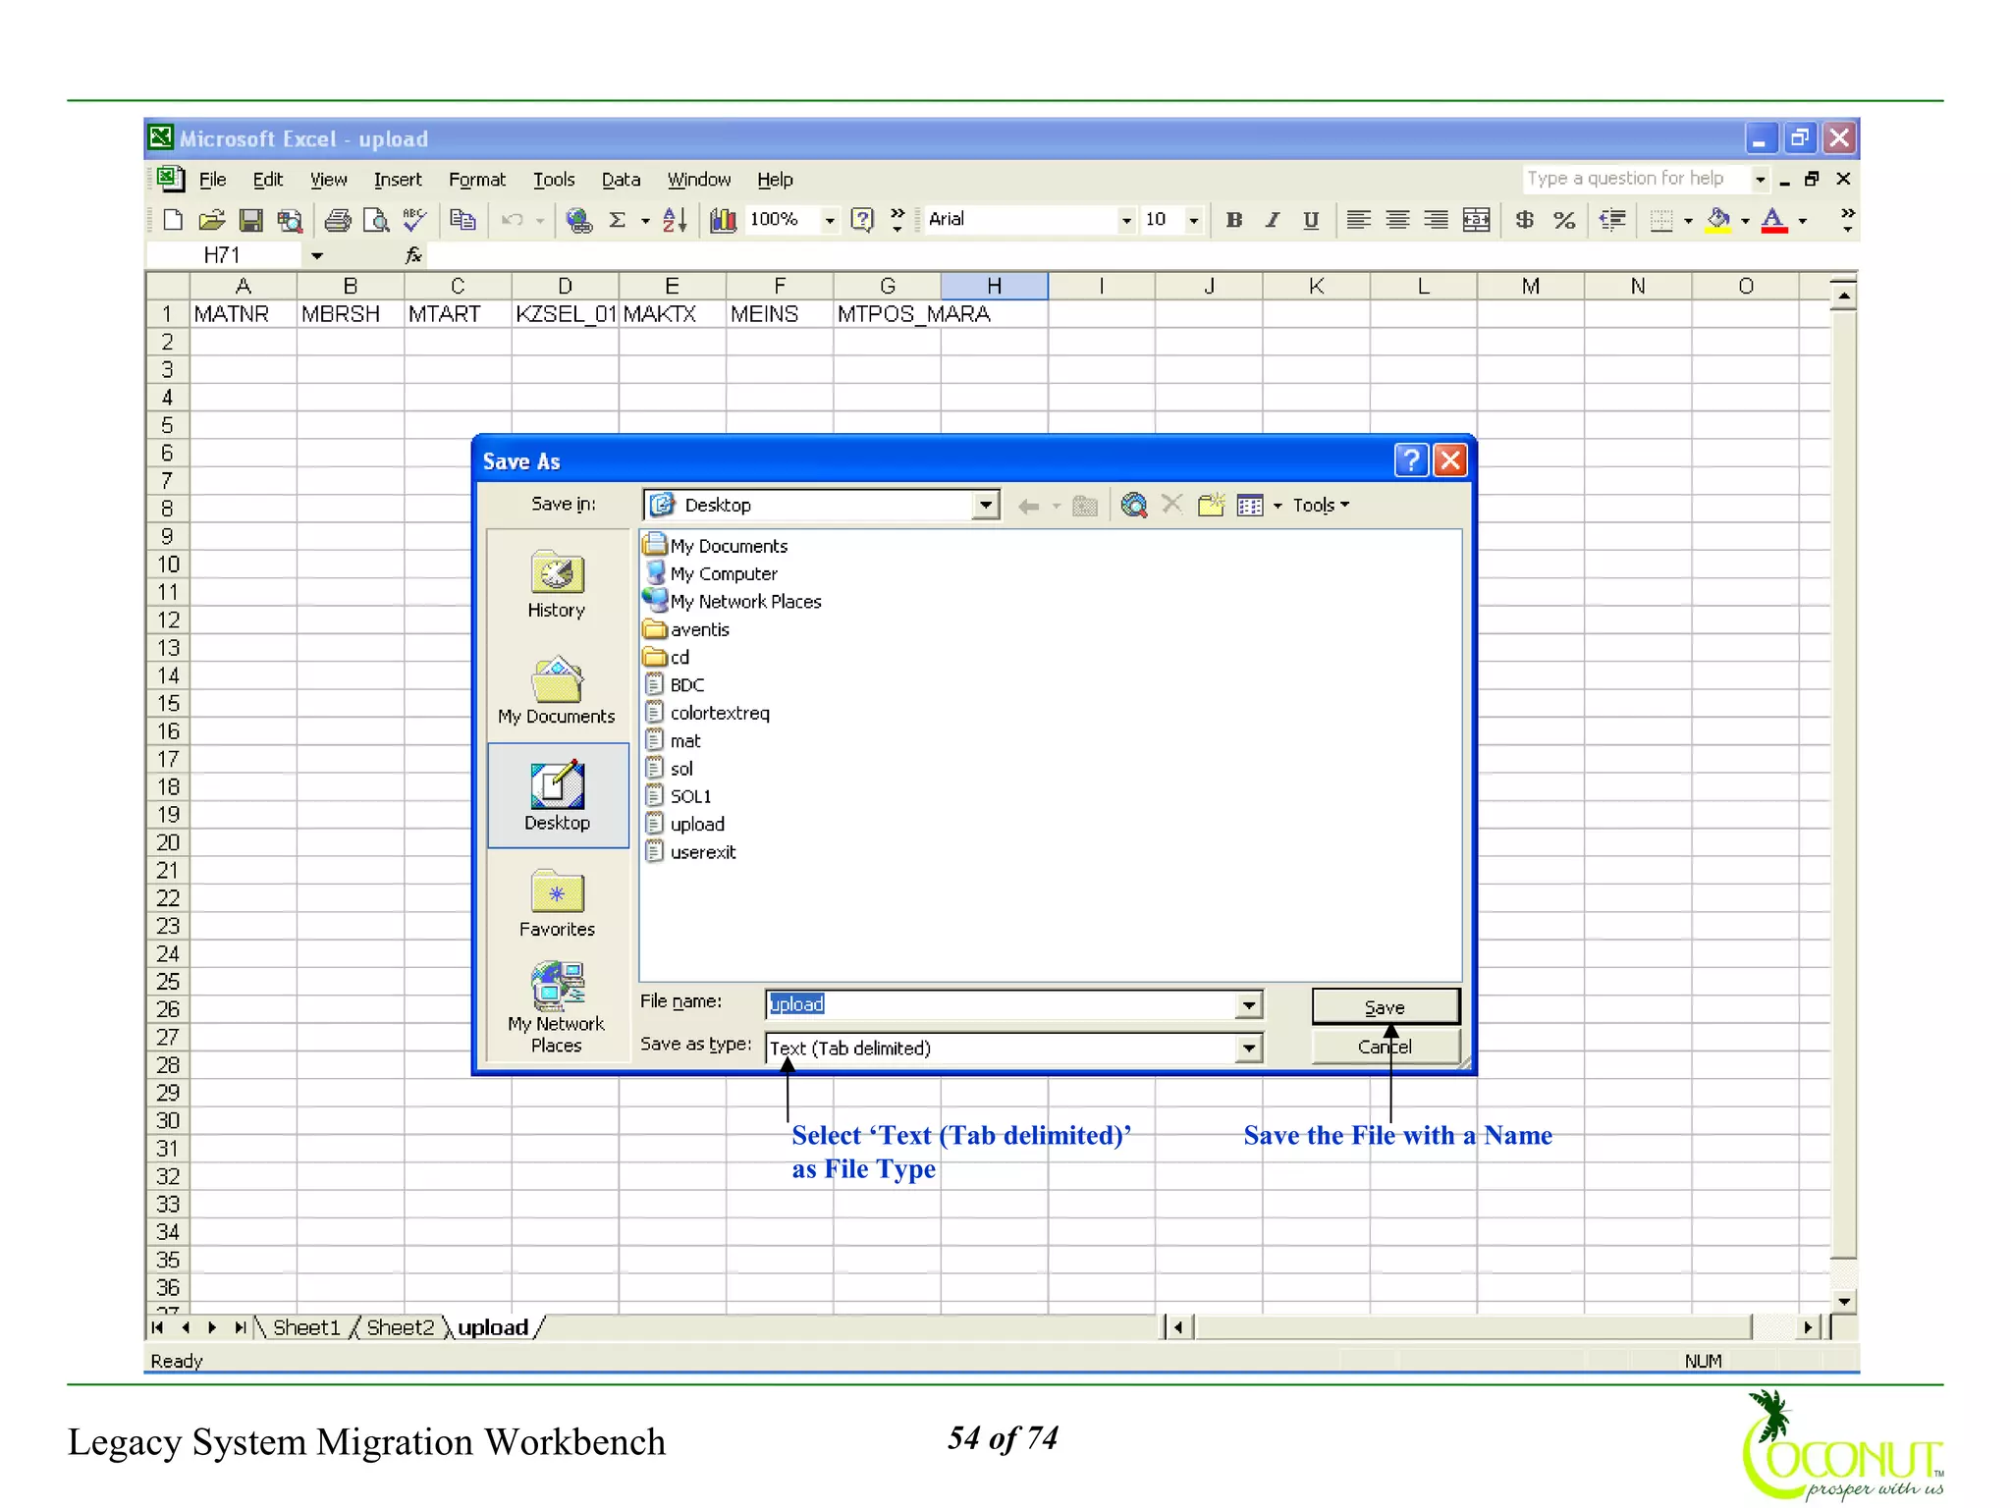Screen dimensions: 2011x1508
Task: Click the Sort Ascending icon
Action: [x=674, y=220]
